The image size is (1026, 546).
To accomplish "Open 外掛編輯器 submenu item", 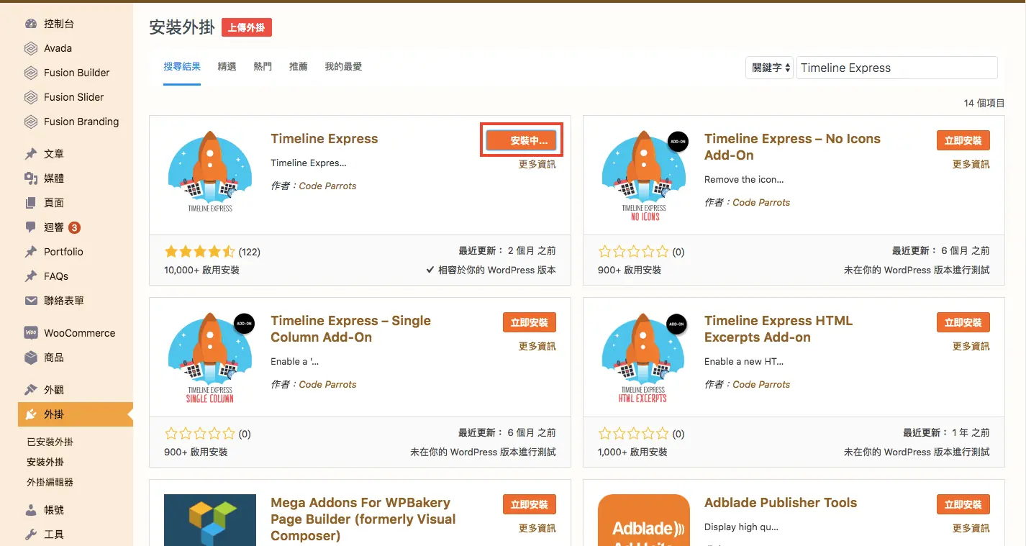I will coord(50,483).
